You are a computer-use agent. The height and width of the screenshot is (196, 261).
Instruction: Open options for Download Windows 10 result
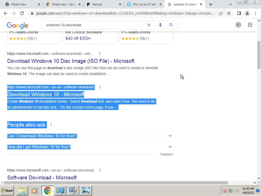pos(100,87)
